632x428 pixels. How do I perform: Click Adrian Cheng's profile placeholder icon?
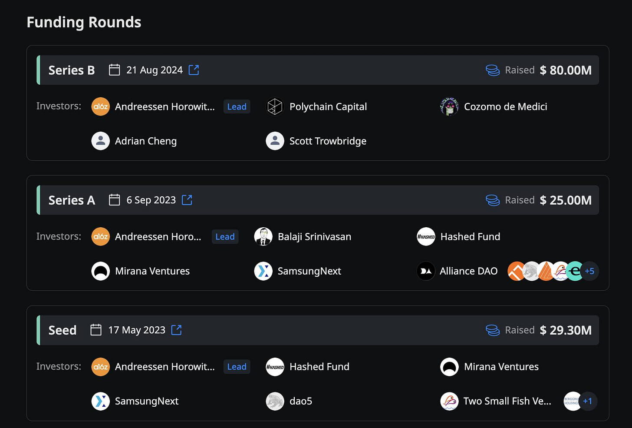point(101,141)
